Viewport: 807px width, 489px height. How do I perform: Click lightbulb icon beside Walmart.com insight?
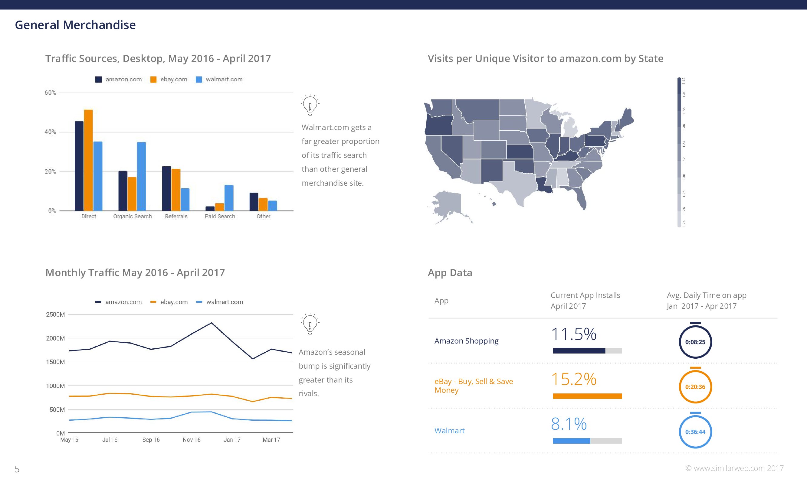pyautogui.click(x=310, y=105)
